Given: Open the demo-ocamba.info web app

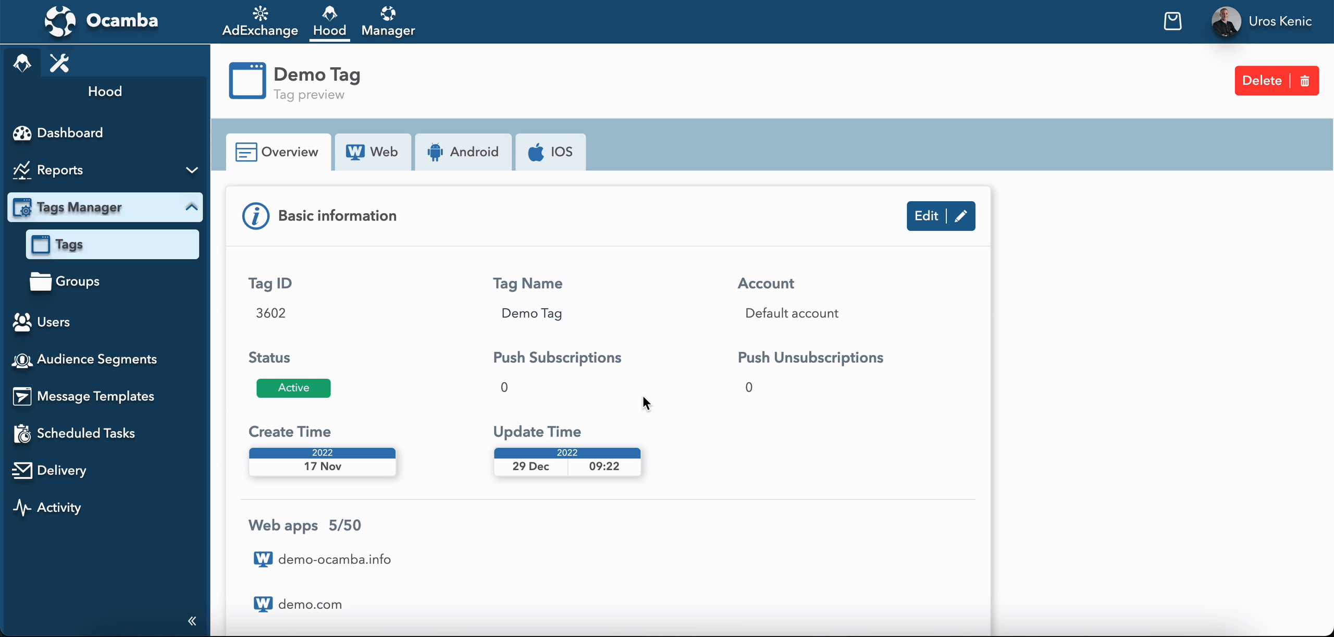Looking at the screenshot, I should pyautogui.click(x=335, y=559).
